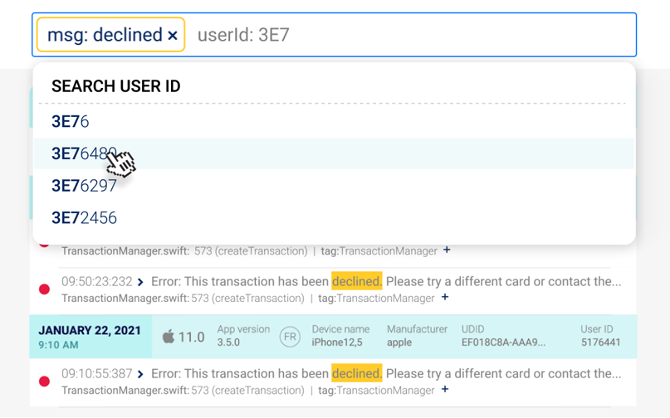Image resolution: width=670 pixels, height=418 pixels.
Task: Click the UDID EF018C8A-AAA9 value
Action: pos(503,343)
